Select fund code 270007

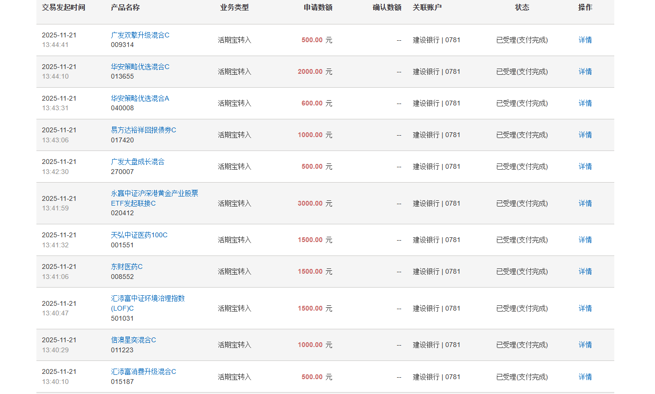tap(122, 172)
